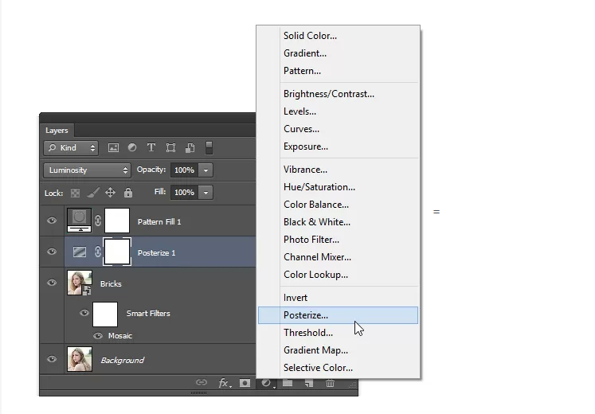Click the Fill percentage input field

click(x=183, y=193)
